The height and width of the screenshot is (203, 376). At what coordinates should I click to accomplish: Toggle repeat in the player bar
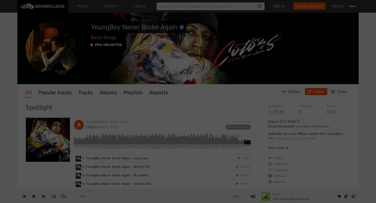[x=64, y=196]
